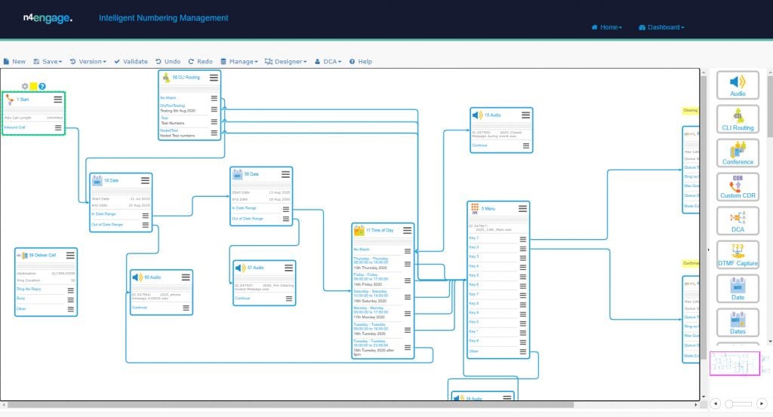Open Help from the toolbar

click(x=361, y=62)
